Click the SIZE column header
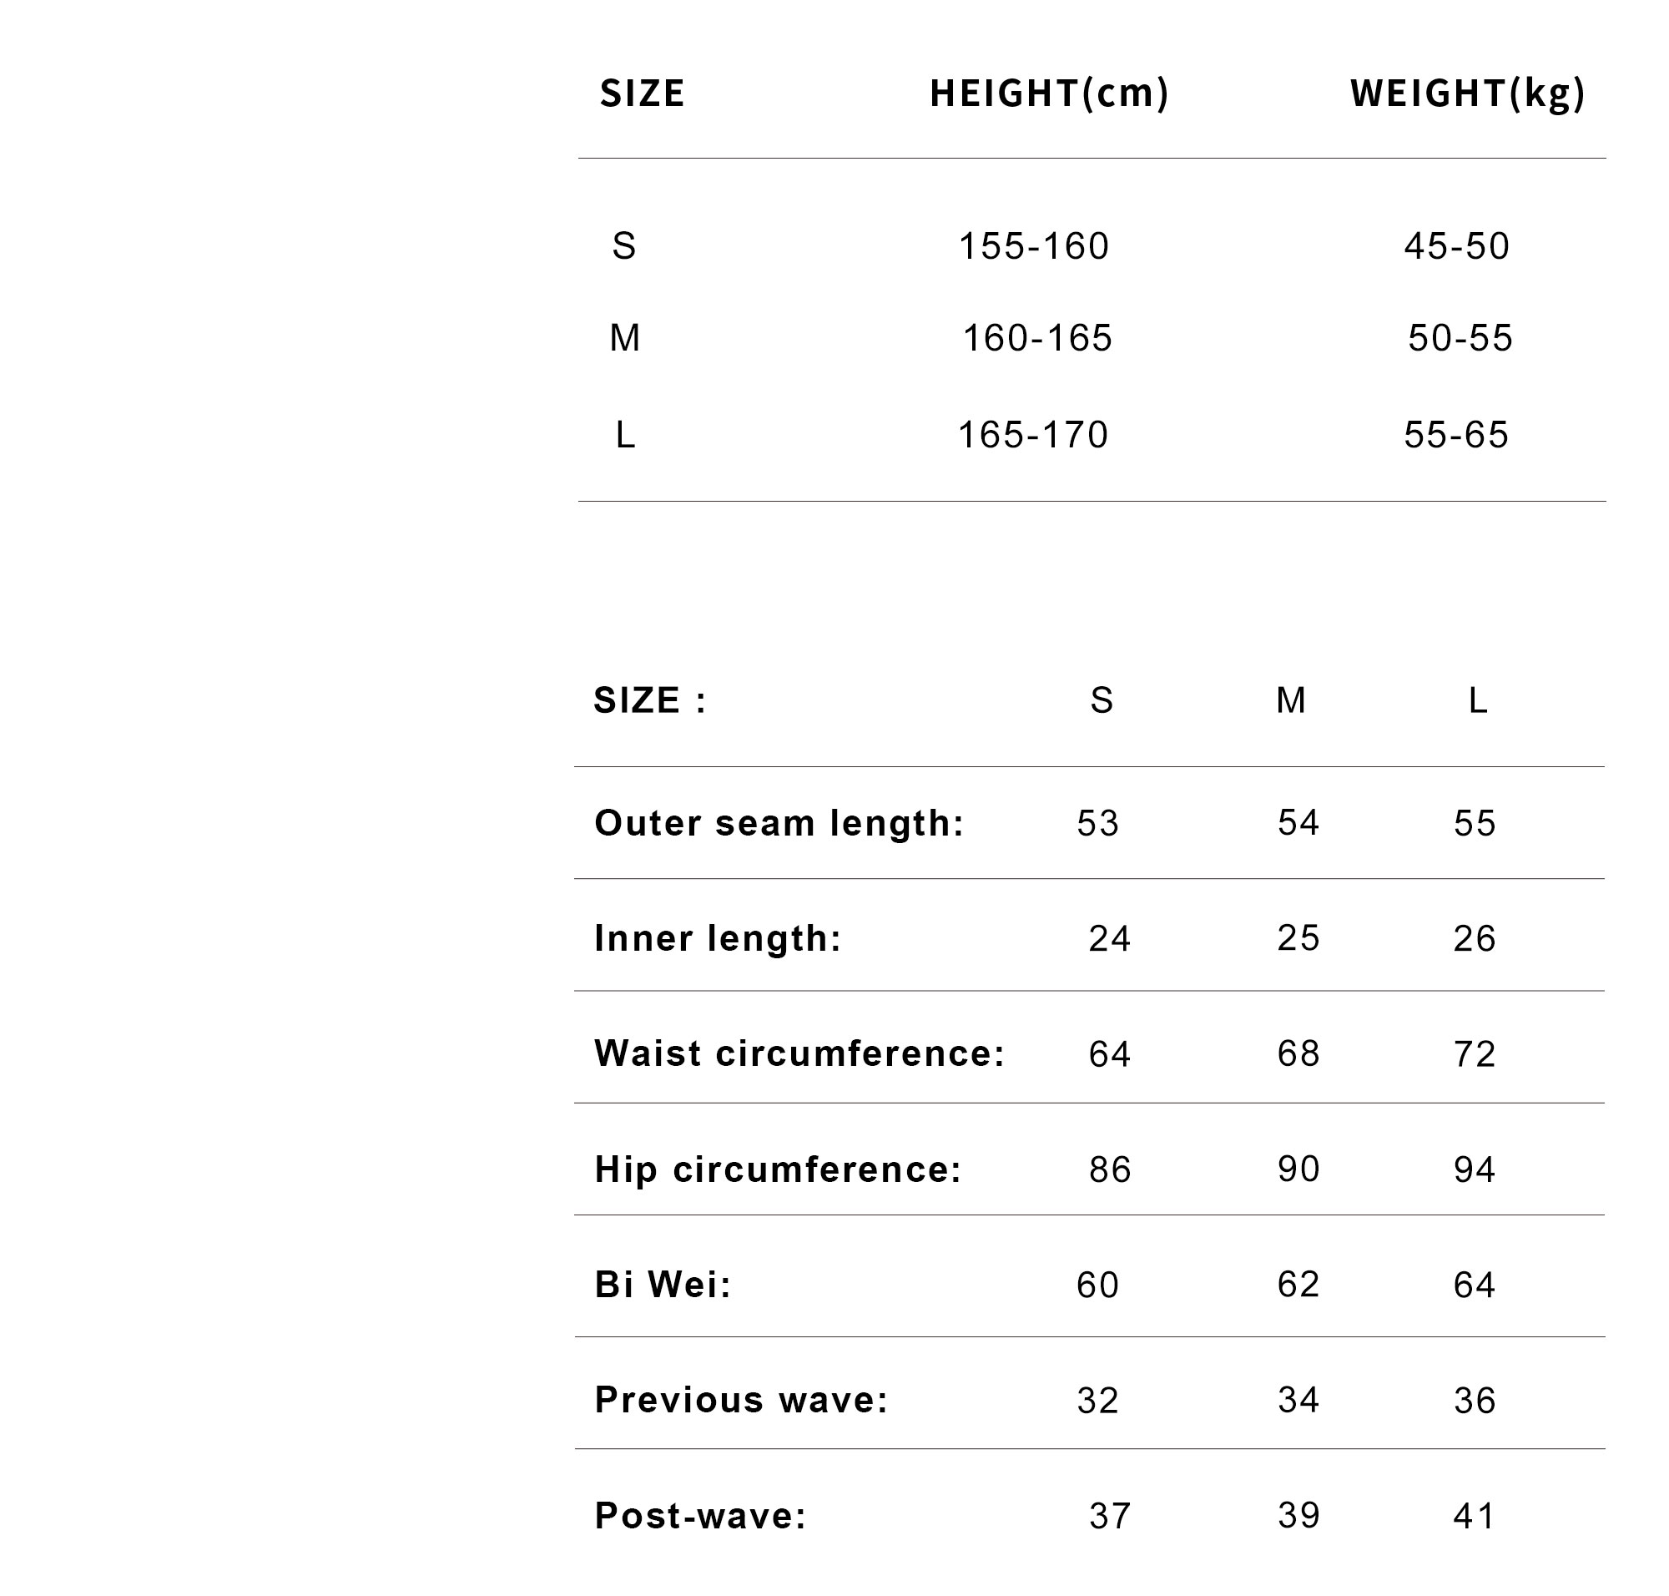 (x=642, y=93)
